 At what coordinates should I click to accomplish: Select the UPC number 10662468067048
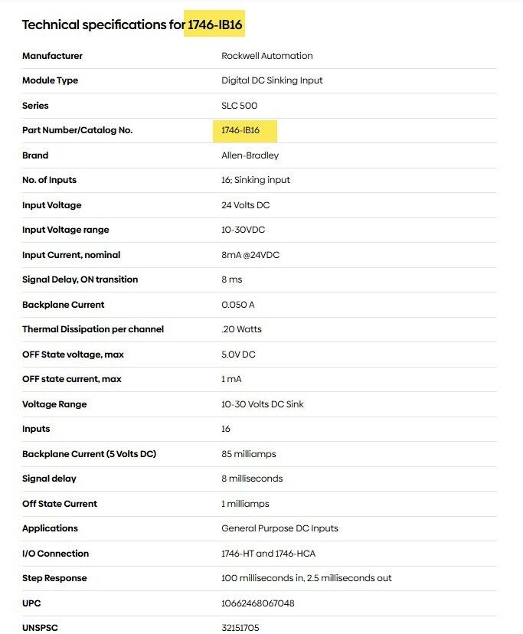click(x=257, y=603)
